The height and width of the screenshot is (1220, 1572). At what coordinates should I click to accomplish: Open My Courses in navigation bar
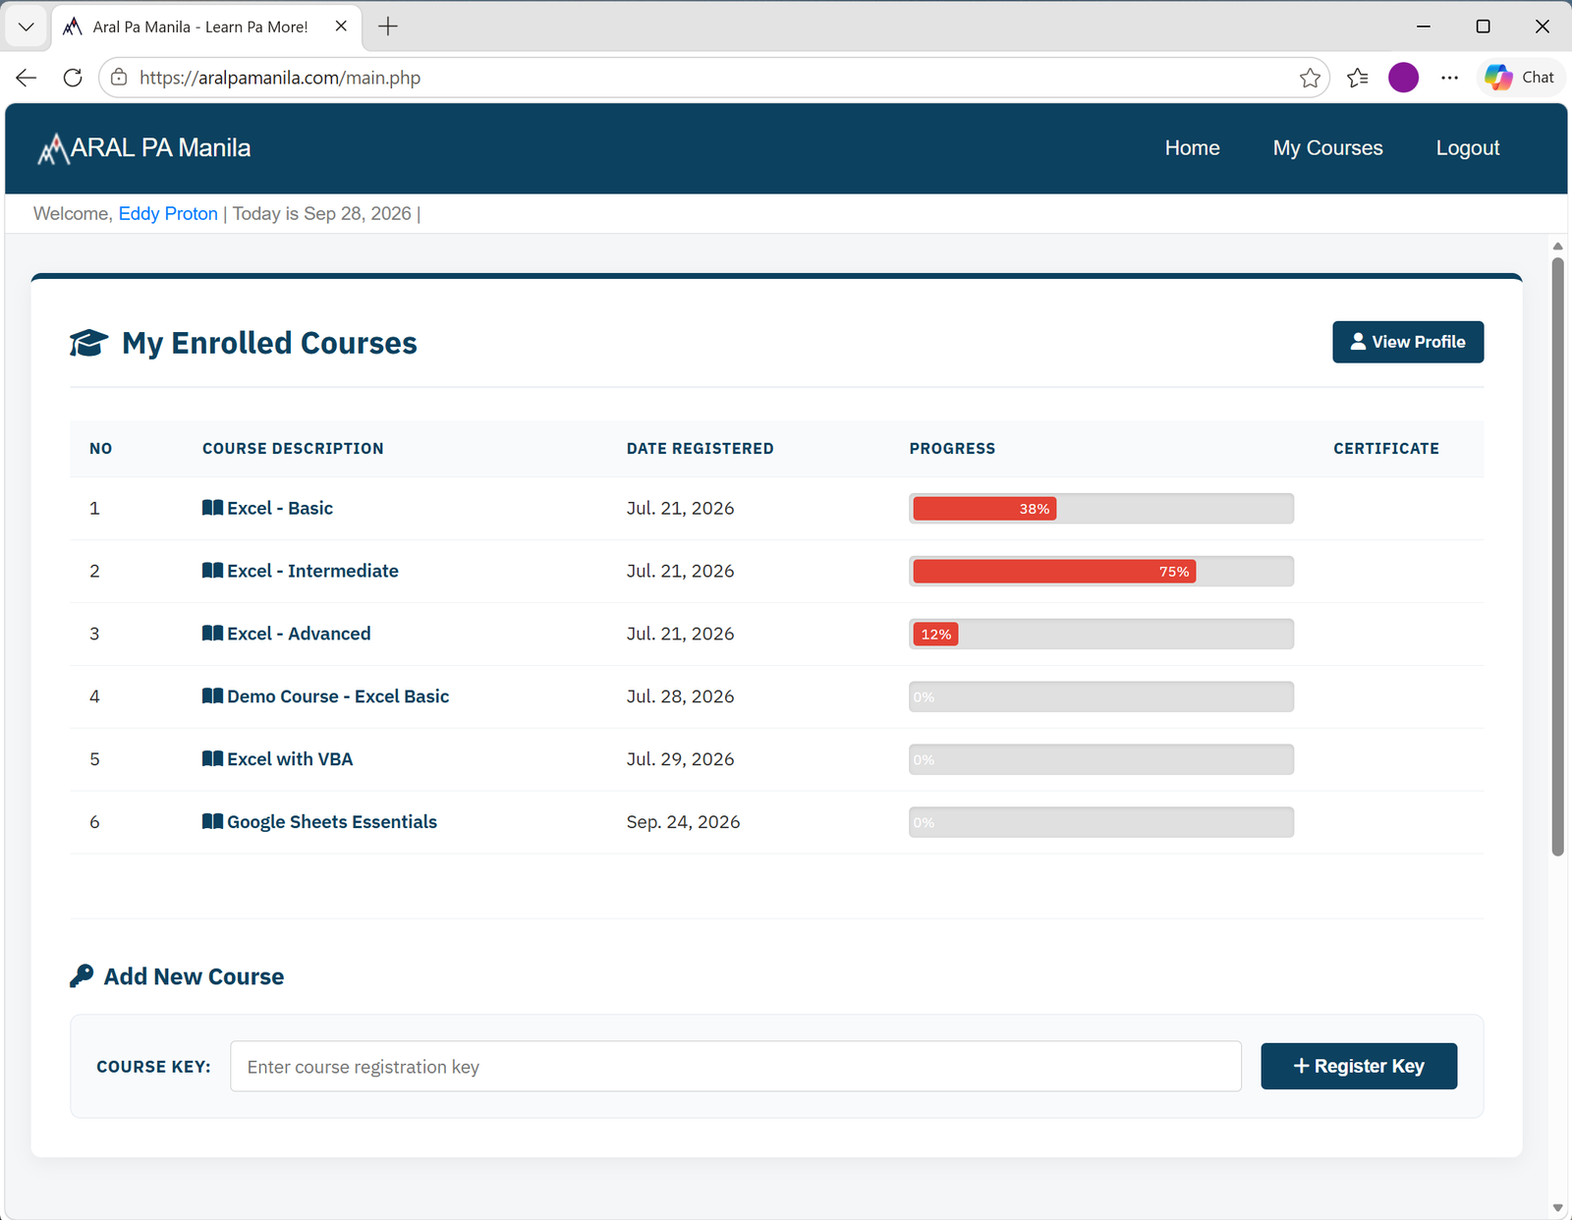[1327, 148]
